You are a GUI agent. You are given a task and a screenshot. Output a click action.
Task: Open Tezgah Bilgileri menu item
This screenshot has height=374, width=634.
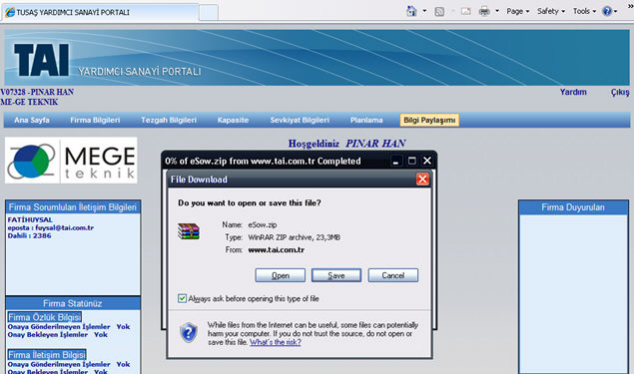coord(169,120)
